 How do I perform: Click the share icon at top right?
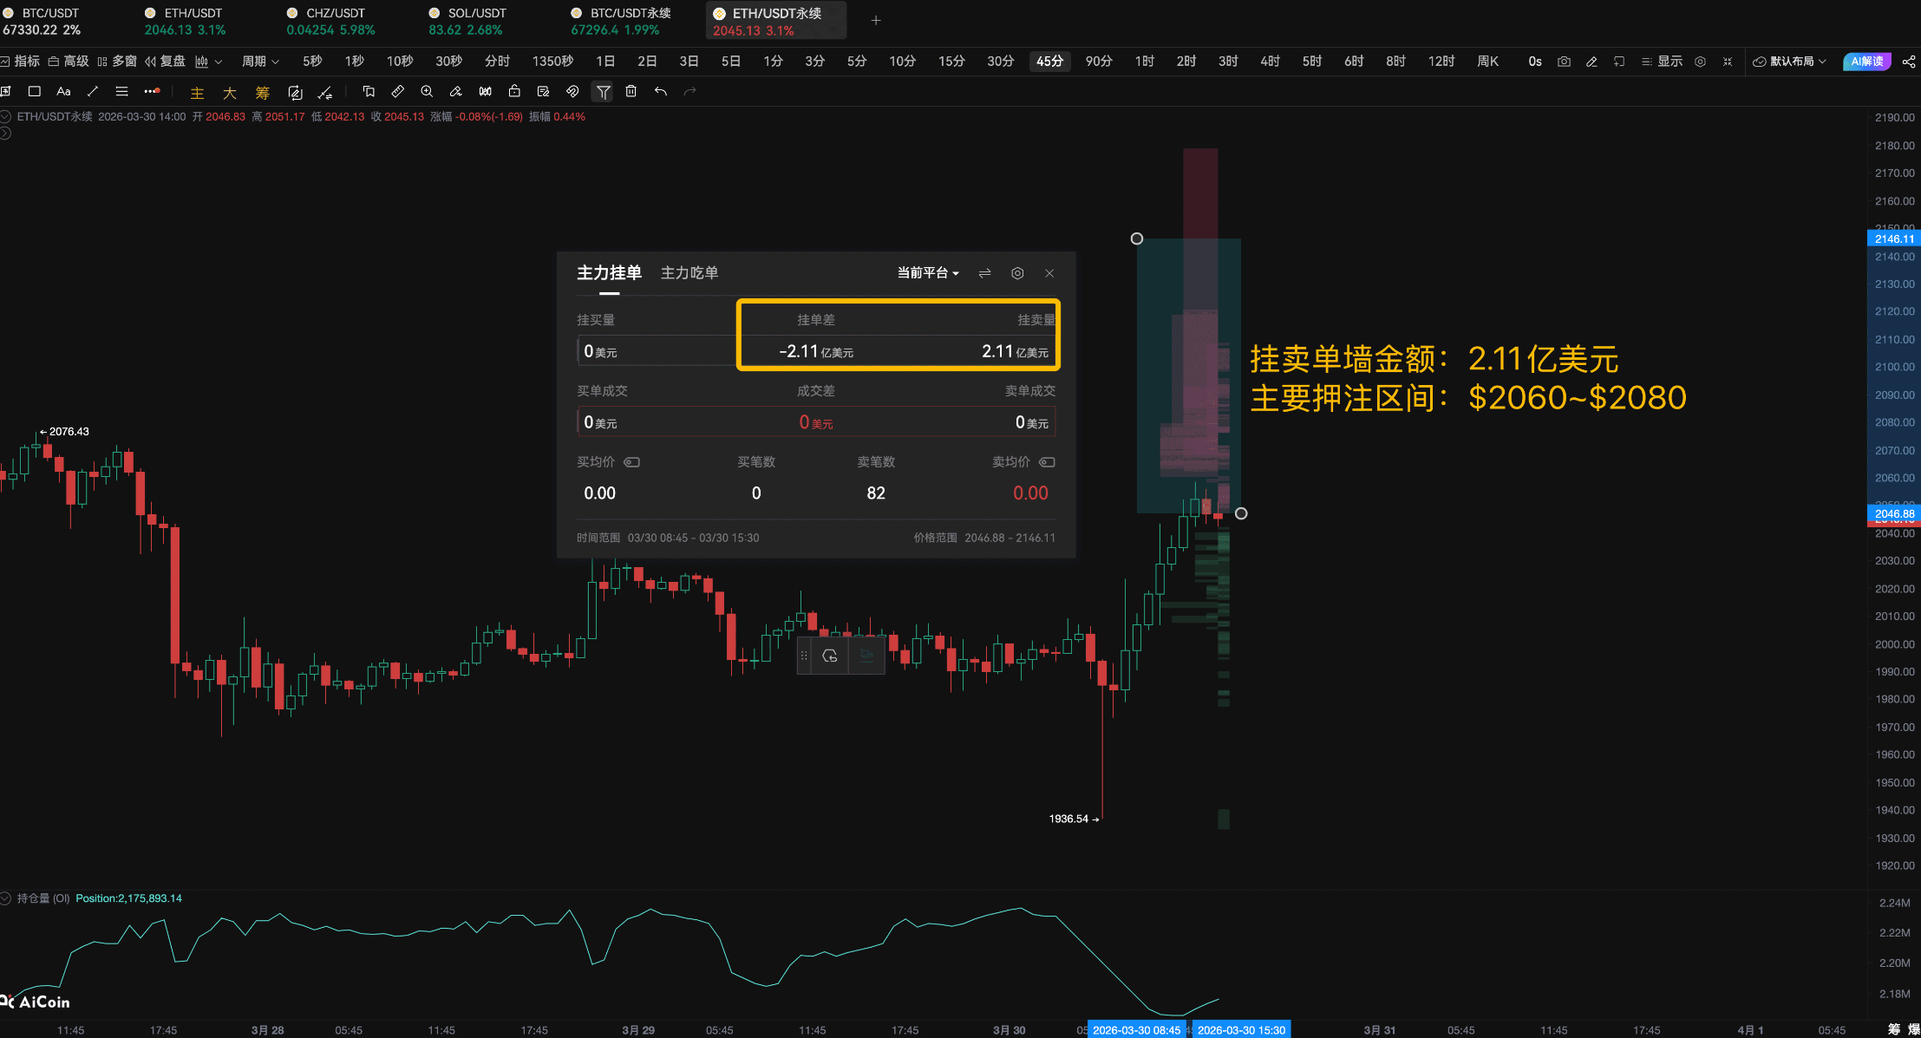(x=1908, y=62)
